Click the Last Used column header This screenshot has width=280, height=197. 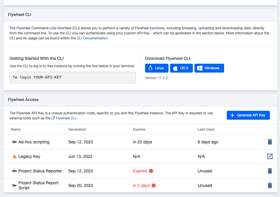coord(205,129)
